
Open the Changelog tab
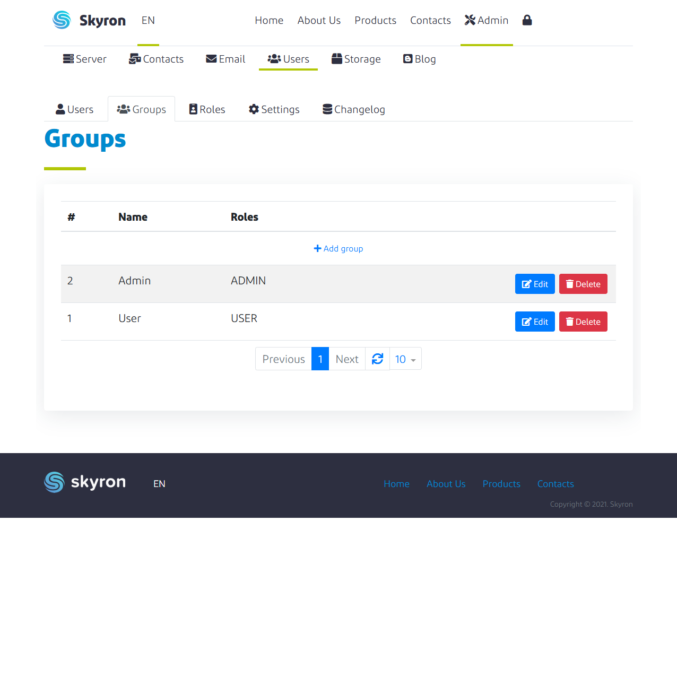tap(353, 109)
